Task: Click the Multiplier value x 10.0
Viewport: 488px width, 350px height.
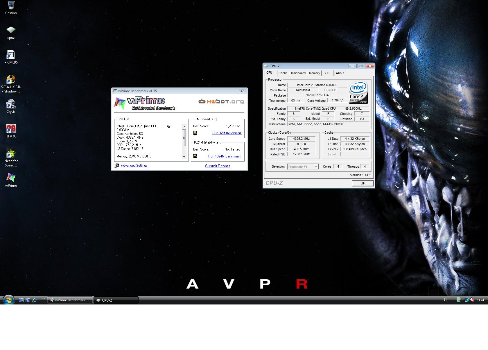Action: point(301,144)
